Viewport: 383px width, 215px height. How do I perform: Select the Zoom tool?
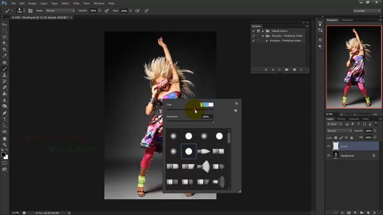pyautogui.click(x=4, y=145)
